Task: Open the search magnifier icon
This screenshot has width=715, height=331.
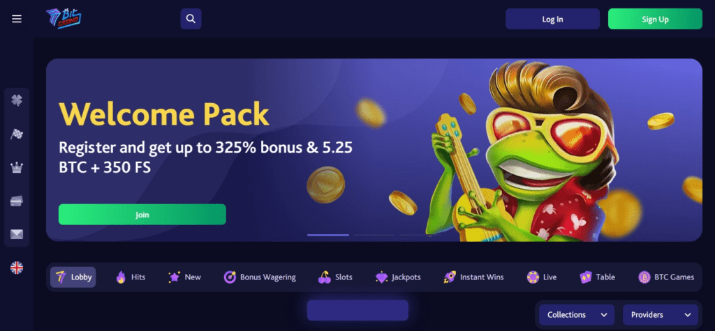Action: 191,19
